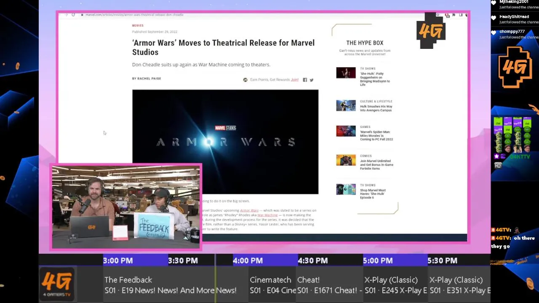Click the 4GTV 'oh there they go' chat message
This screenshot has height=303, width=539.
point(514,242)
